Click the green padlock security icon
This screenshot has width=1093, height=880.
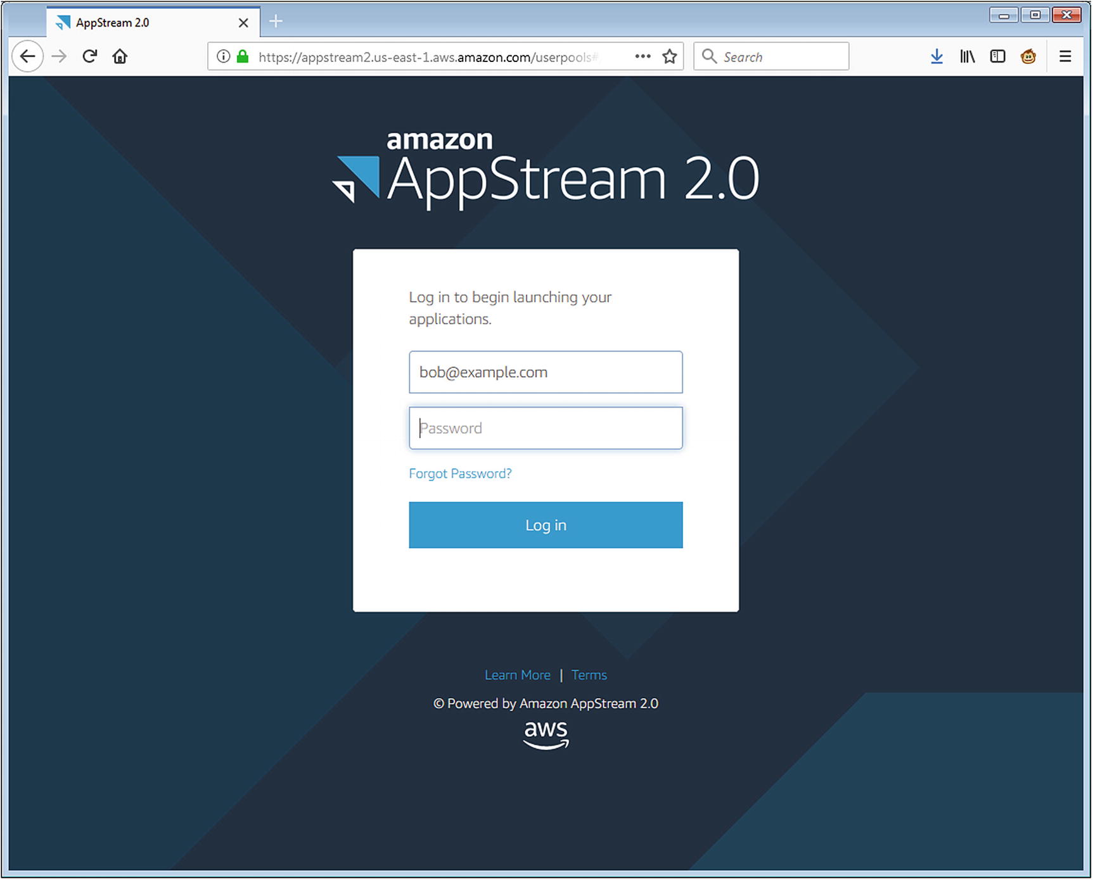click(242, 56)
